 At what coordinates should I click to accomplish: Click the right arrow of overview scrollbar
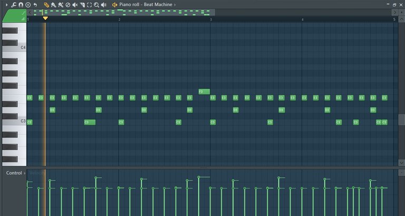(x=394, y=12)
